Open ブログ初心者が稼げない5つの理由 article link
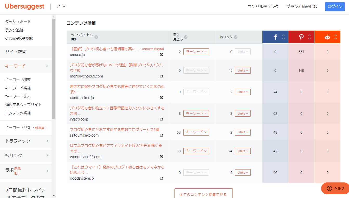Image resolution: width=349 pixels, height=198 pixels. [x=117, y=68]
